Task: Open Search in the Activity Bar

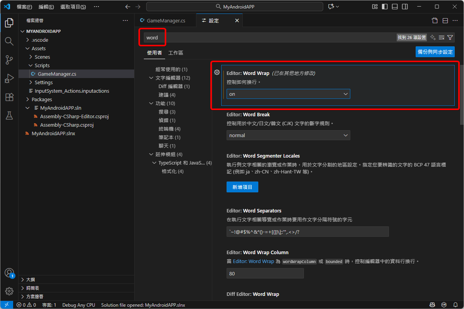Action: pyautogui.click(x=9, y=41)
